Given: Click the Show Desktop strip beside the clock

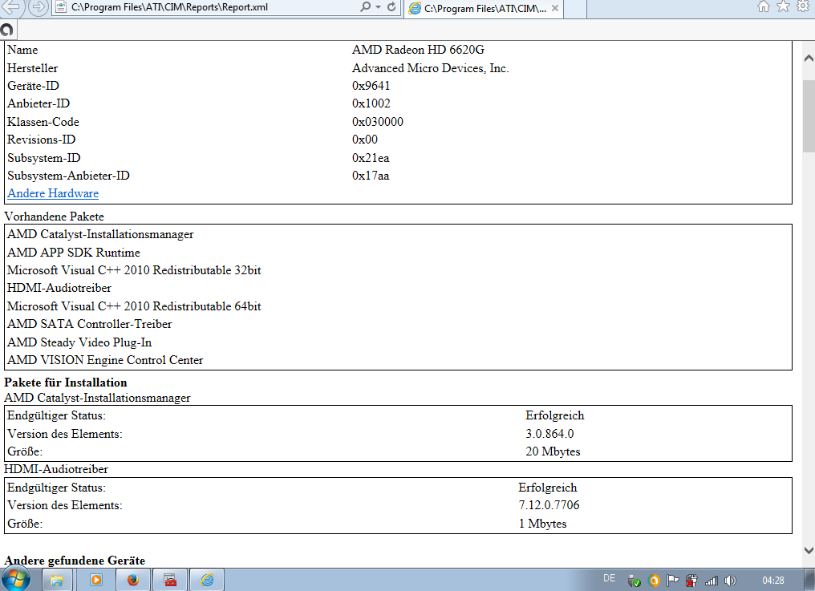Looking at the screenshot, I should tap(811, 580).
